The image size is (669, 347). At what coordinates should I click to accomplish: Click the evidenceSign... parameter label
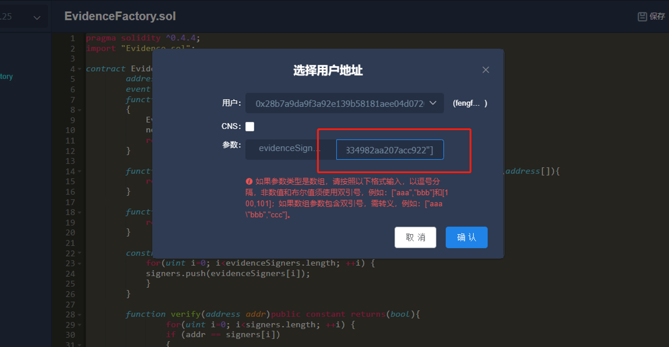pos(290,149)
